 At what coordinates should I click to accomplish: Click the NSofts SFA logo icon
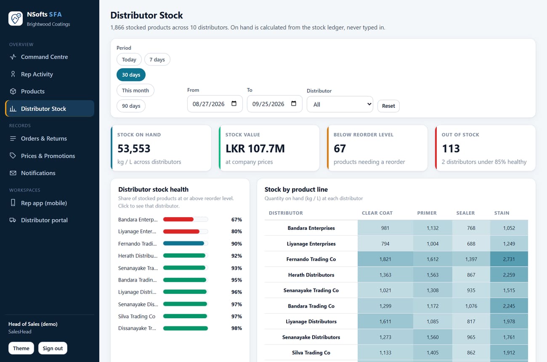16,19
